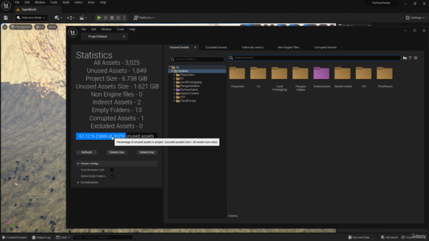The width and height of the screenshot is (429, 241).
Task: Switch to the Non Engine Files tab
Action: click(x=288, y=48)
